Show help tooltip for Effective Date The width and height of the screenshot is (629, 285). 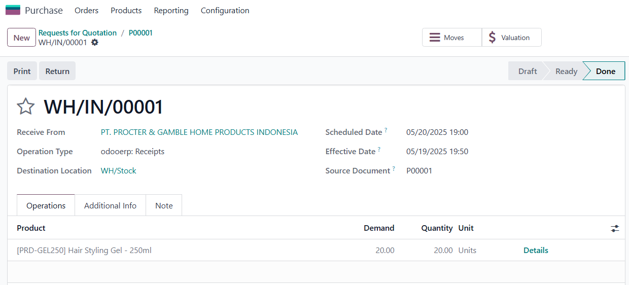point(379,150)
